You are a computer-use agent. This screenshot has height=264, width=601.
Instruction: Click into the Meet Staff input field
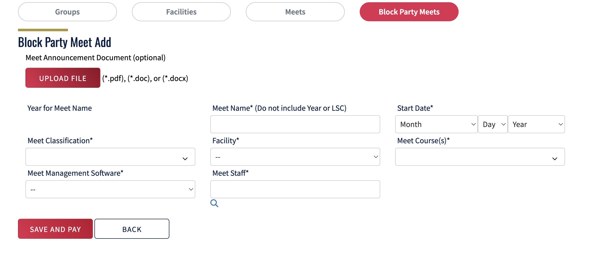(295, 189)
